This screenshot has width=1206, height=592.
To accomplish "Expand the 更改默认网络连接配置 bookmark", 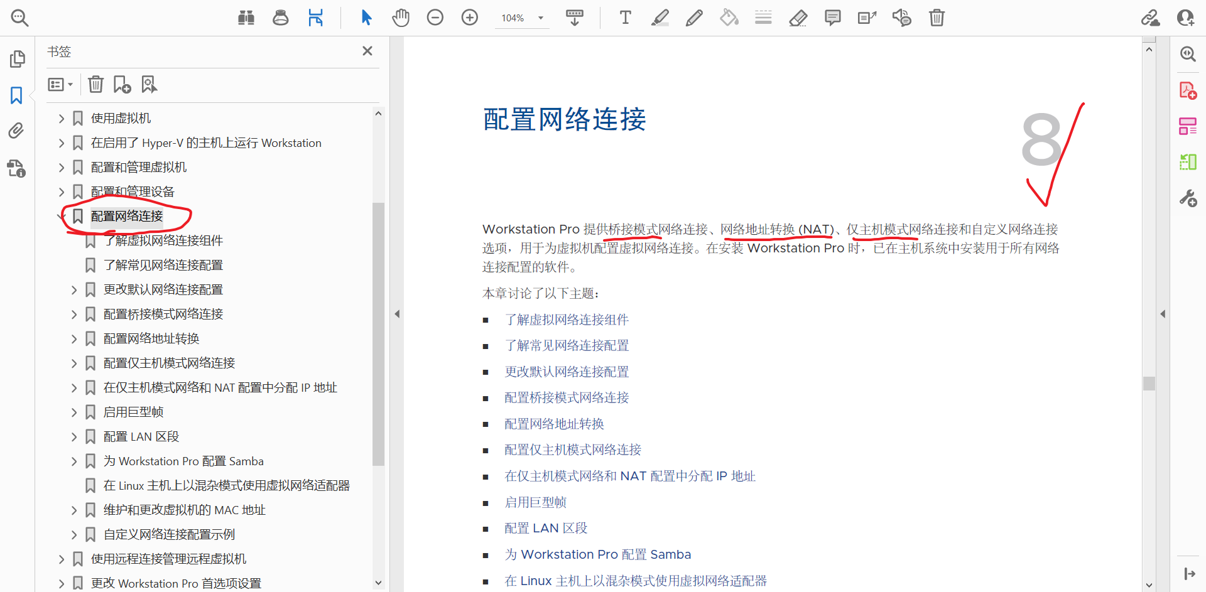I will pos(73,289).
